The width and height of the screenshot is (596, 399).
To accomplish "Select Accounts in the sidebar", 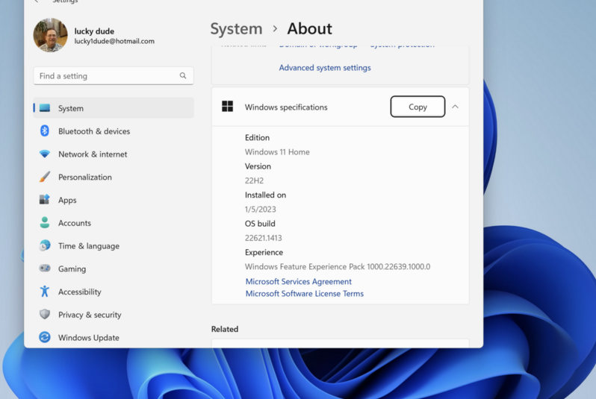I will pyautogui.click(x=114, y=223).
